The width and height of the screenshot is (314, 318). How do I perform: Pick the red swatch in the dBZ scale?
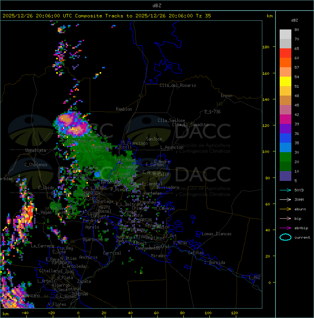point(285,53)
